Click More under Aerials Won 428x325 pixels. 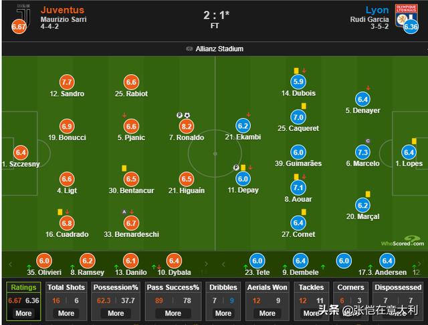(x=267, y=313)
